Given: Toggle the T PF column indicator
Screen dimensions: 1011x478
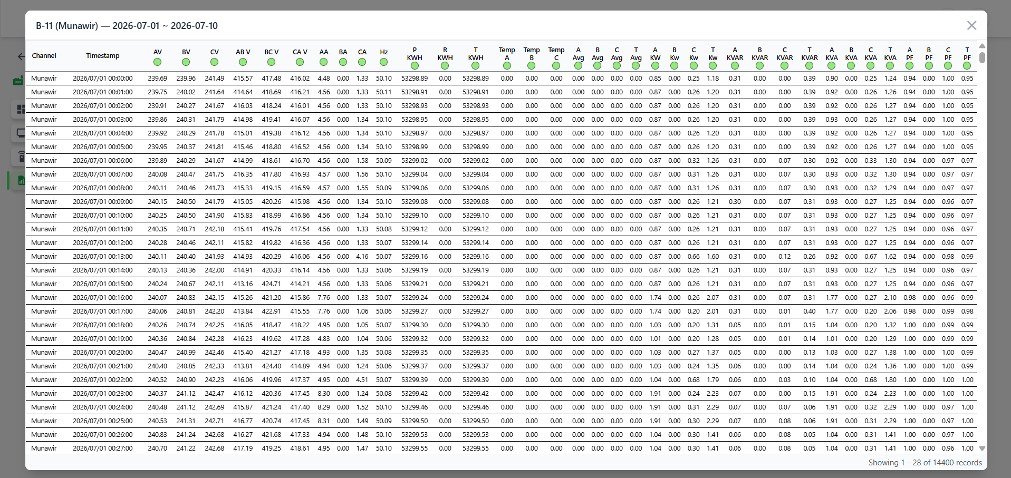Looking at the screenshot, I should click(x=967, y=66).
